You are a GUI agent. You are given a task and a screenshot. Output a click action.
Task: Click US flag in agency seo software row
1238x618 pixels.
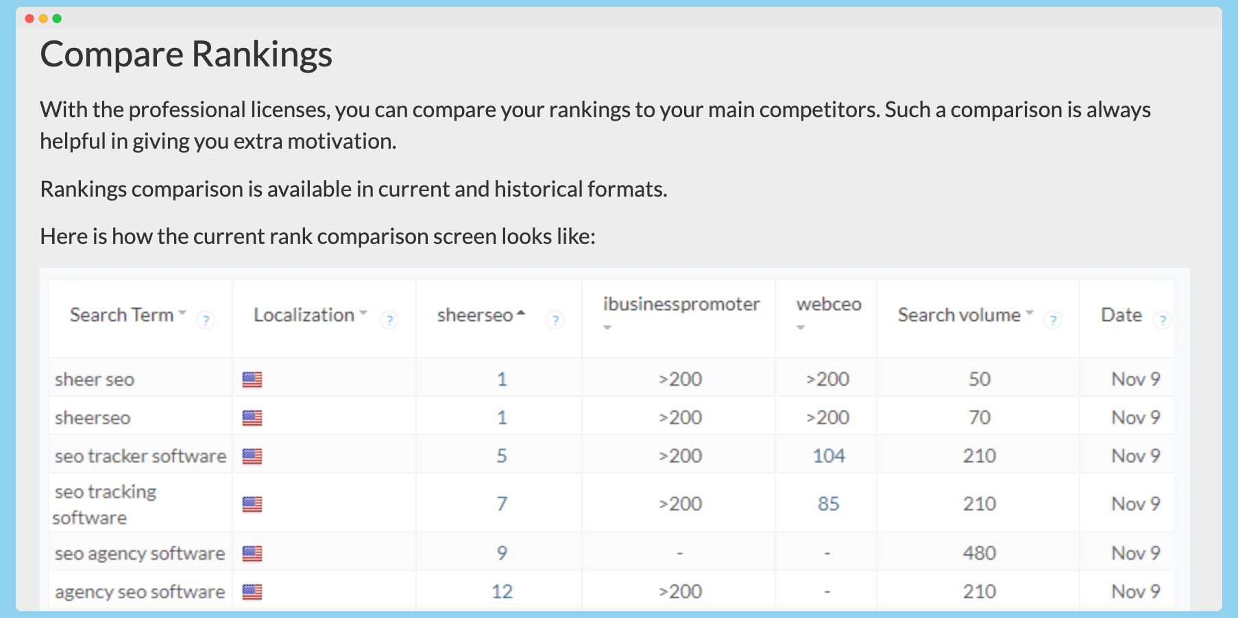click(x=252, y=592)
